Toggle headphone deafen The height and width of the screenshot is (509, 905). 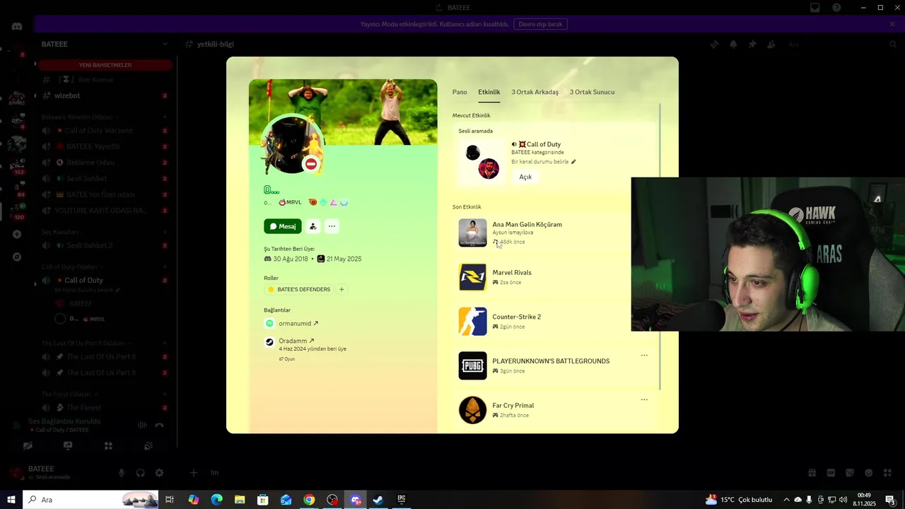pos(140,473)
